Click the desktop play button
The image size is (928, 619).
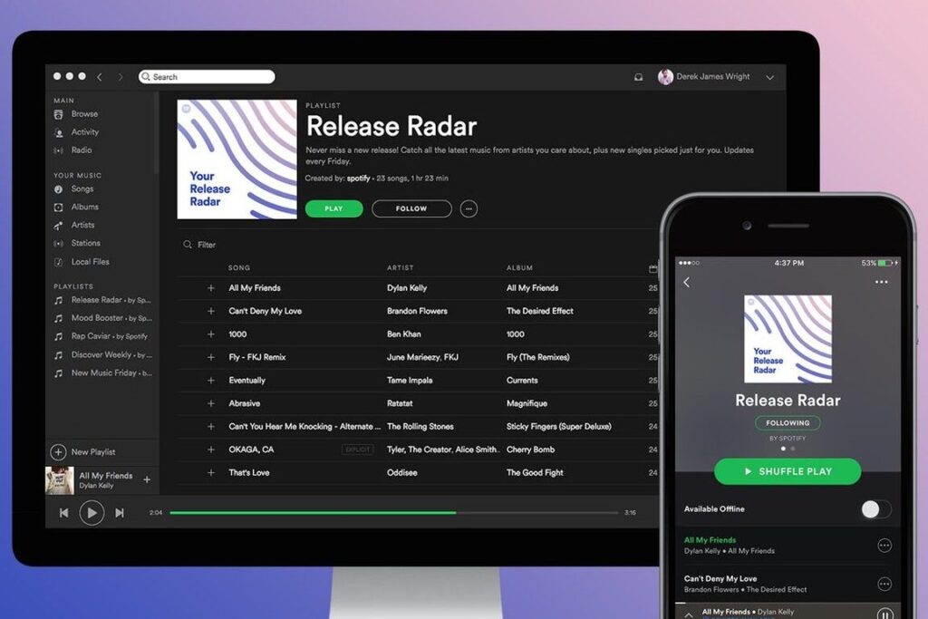[x=92, y=513]
